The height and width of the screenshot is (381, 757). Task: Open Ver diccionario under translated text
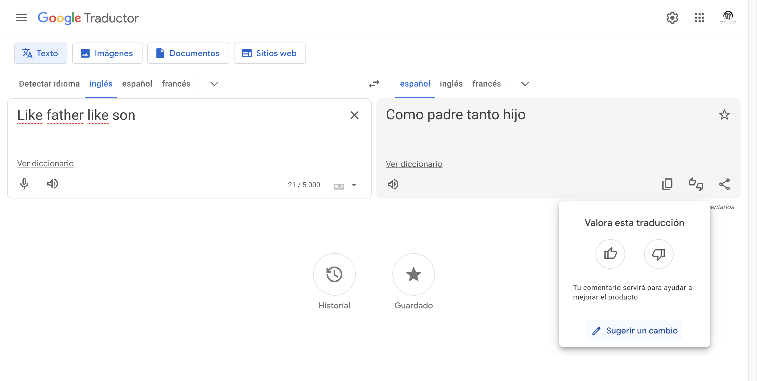414,164
